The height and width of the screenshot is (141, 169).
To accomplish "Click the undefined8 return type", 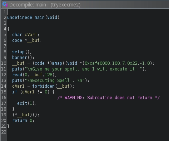I will (20, 18).
